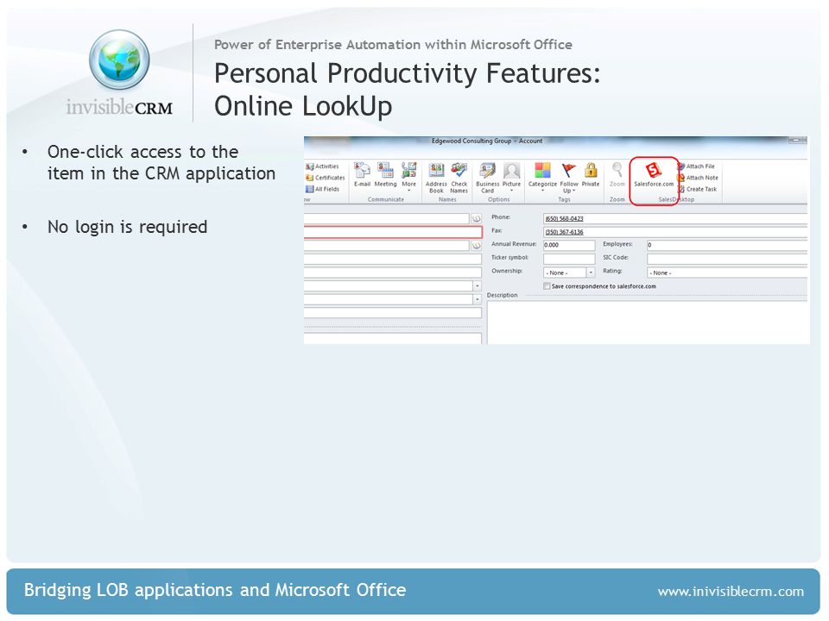Click the globe icon beside the third field
Screen dimensions: 829x621
pos(476,246)
